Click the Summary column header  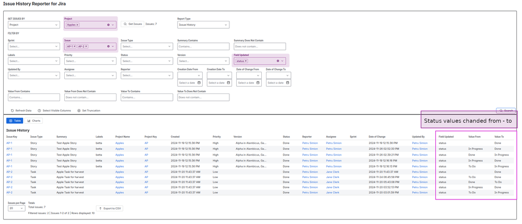(x=62, y=137)
